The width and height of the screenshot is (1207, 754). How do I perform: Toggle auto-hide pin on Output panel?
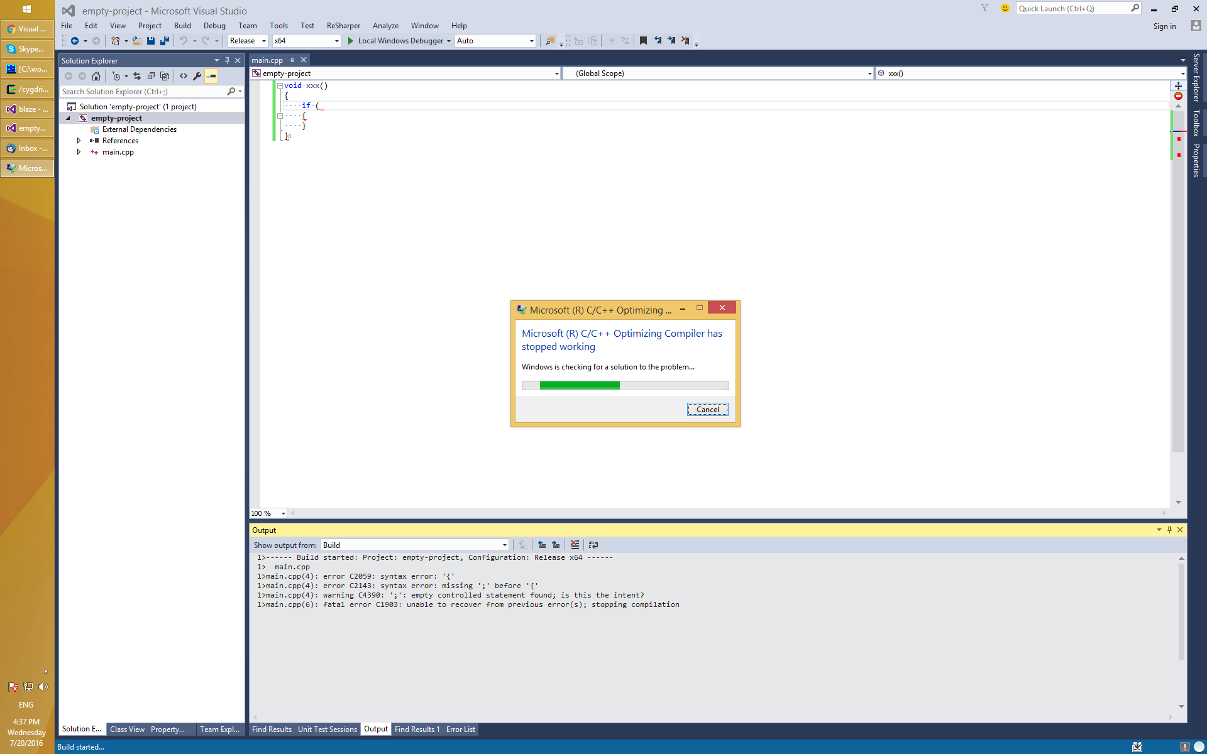click(1169, 530)
